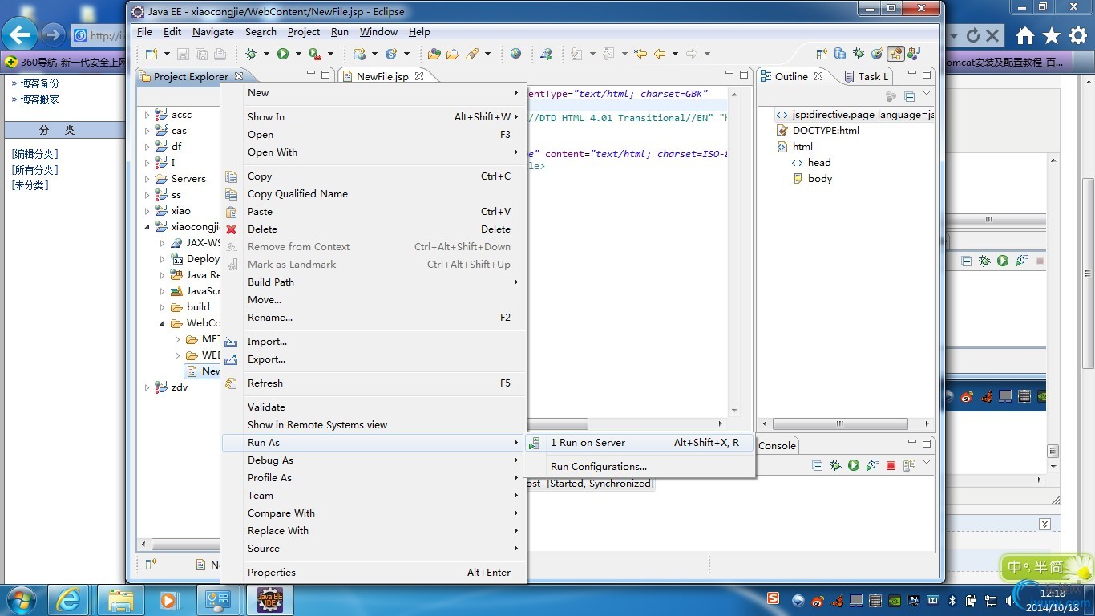Select the Console tab
Image resolution: width=1095 pixels, height=616 pixels.
pos(777,446)
